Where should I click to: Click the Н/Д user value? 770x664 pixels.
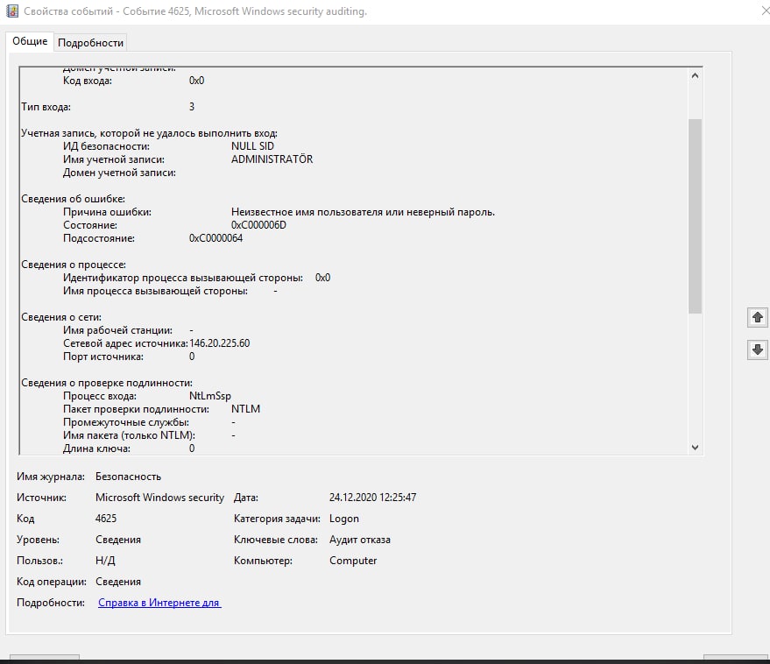(x=105, y=561)
